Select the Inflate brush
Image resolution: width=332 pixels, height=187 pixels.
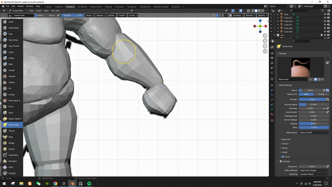pyautogui.click(x=12, y=58)
